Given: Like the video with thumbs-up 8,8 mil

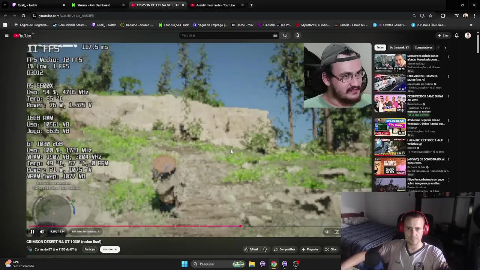Looking at the screenshot, I should (x=251, y=249).
